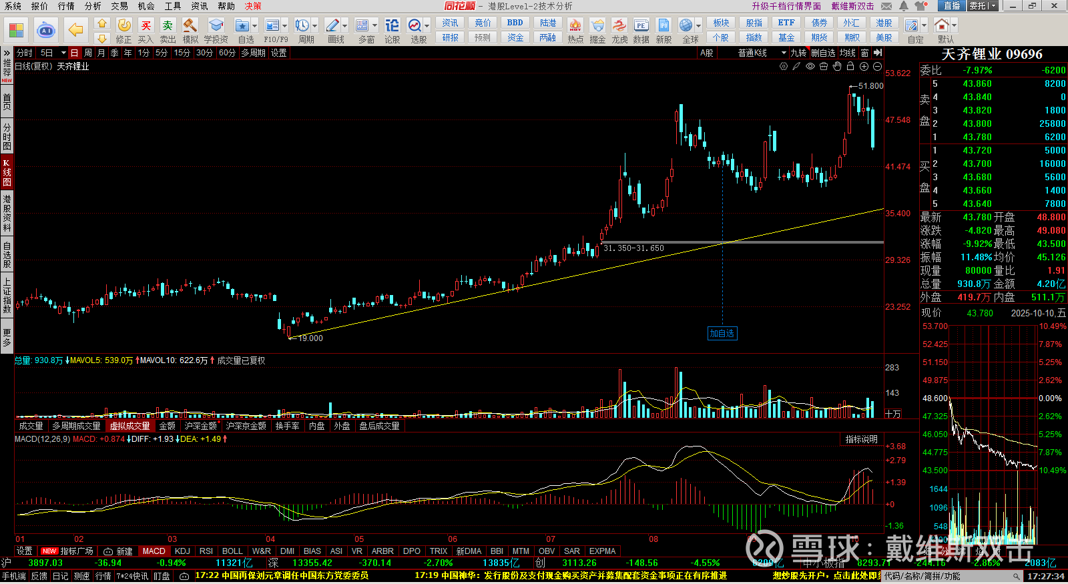Click the 指标说明 indicator description button

(x=861, y=439)
